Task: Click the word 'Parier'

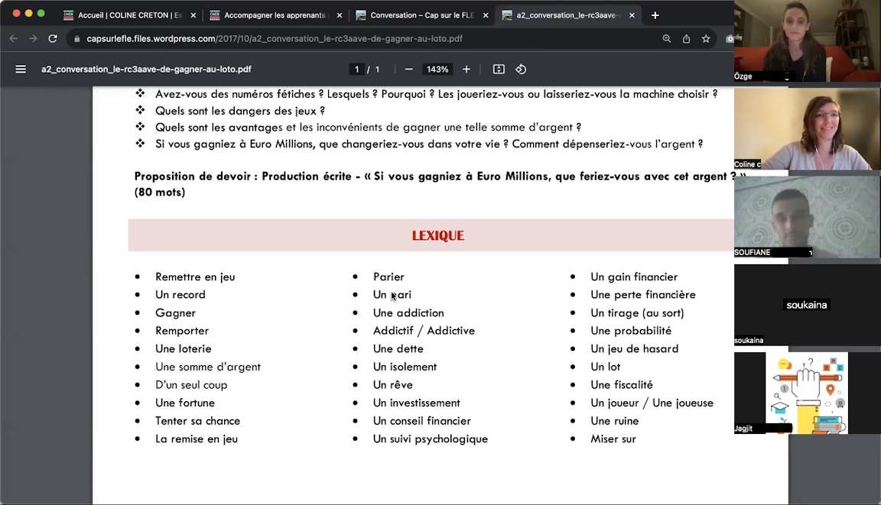Action: [x=388, y=277]
